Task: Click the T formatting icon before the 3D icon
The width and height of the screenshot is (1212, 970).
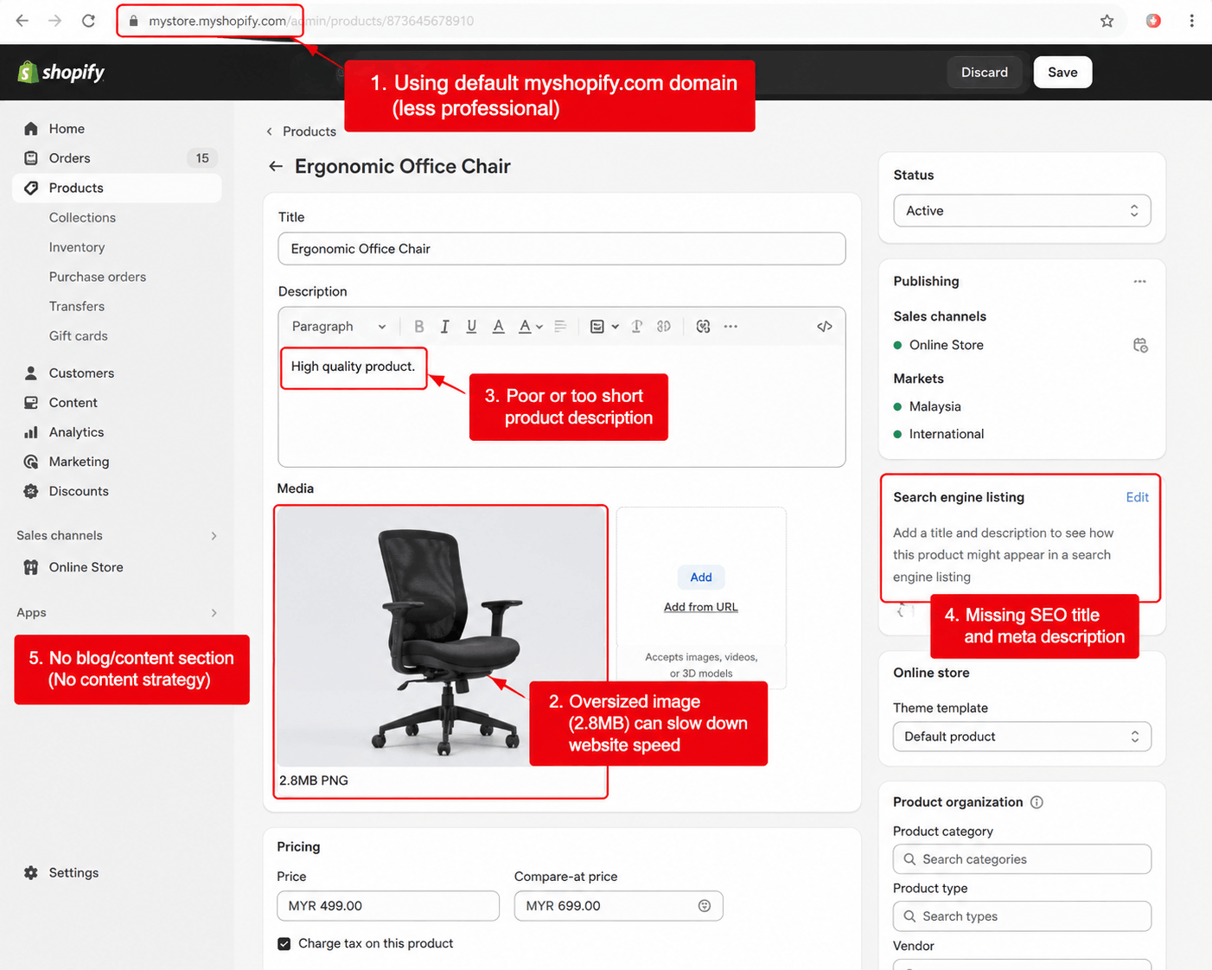Action: pyautogui.click(x=637, y=327)
